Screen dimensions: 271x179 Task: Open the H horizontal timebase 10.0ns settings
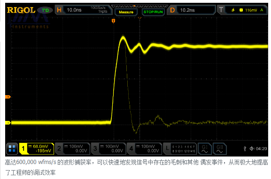[x=84, y=10]
